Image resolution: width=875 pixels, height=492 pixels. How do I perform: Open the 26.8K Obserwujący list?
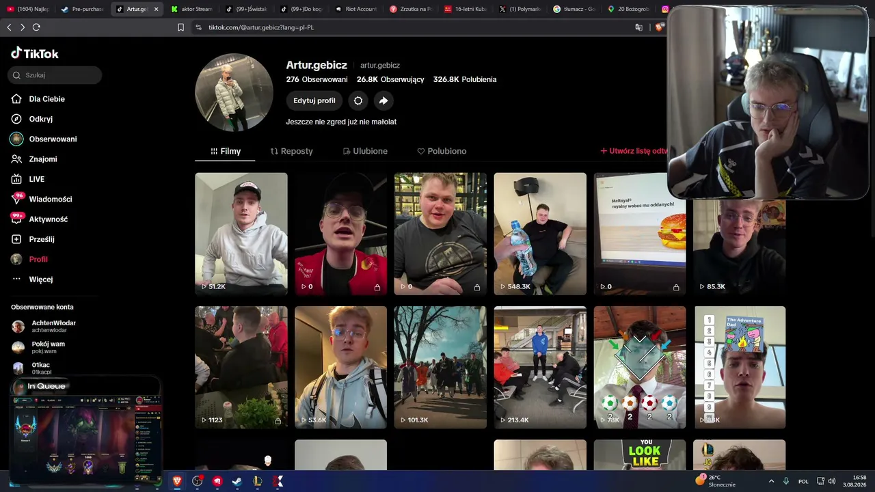[390, 79]
